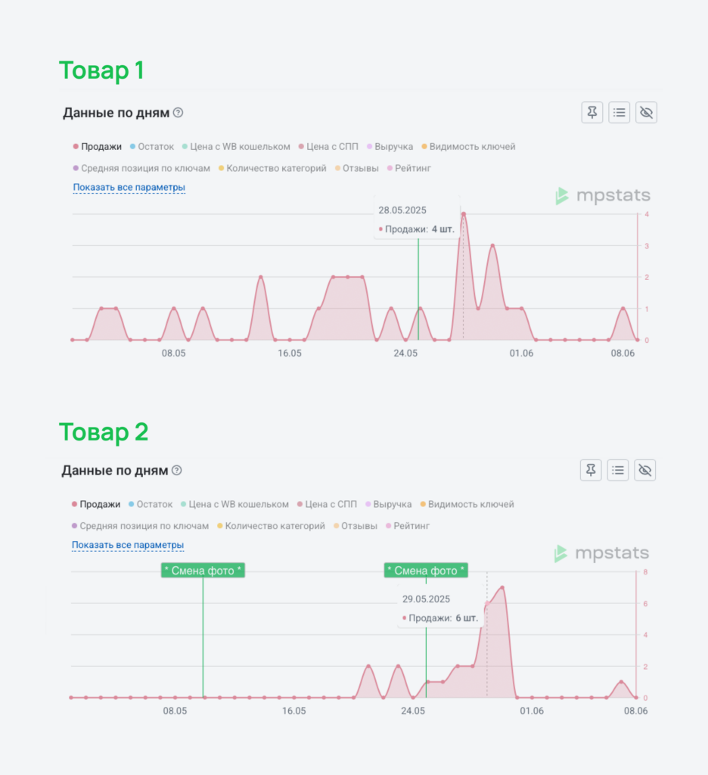708x775 pixels.
Task: Click the help question icon in Товар 1 header
Action: pos(179,113)
